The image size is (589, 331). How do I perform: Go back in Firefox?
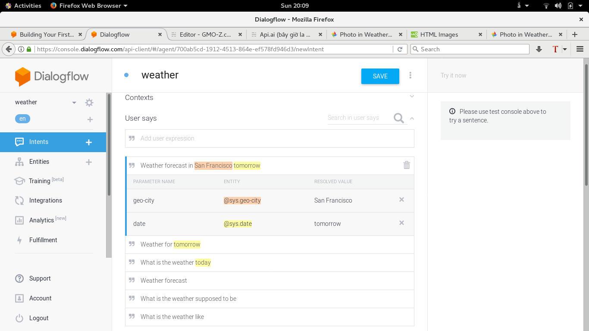tap(9, 49)
